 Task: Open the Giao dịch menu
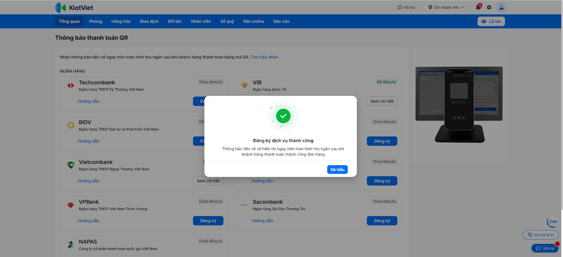click(x=149, y=21)
